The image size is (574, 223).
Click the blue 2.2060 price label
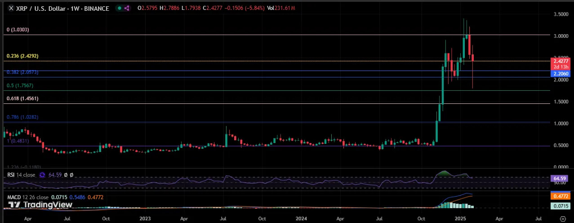pos(560,73)
